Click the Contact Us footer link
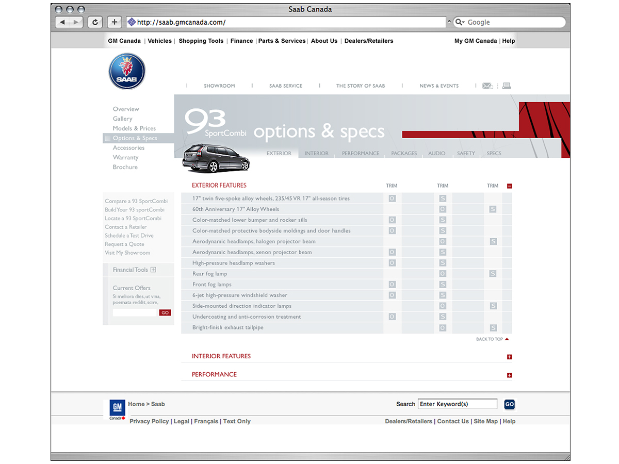The image size is (619, 464). (453, 421)
